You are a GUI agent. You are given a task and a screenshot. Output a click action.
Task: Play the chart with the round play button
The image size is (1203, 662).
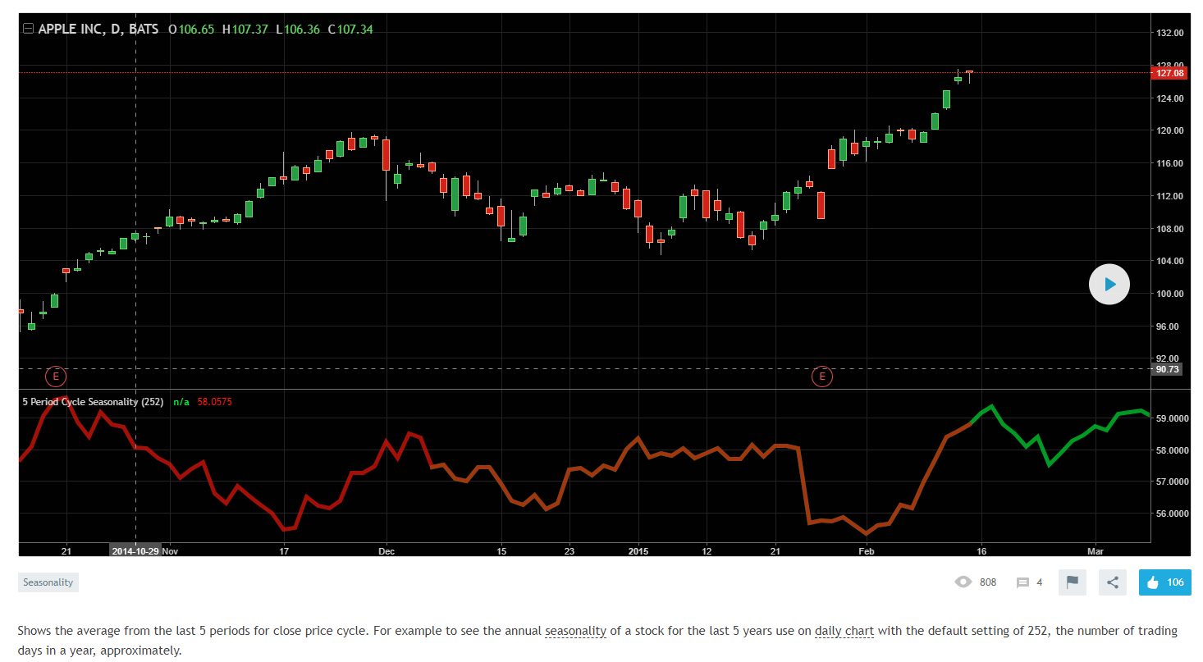coord(1109,285)
